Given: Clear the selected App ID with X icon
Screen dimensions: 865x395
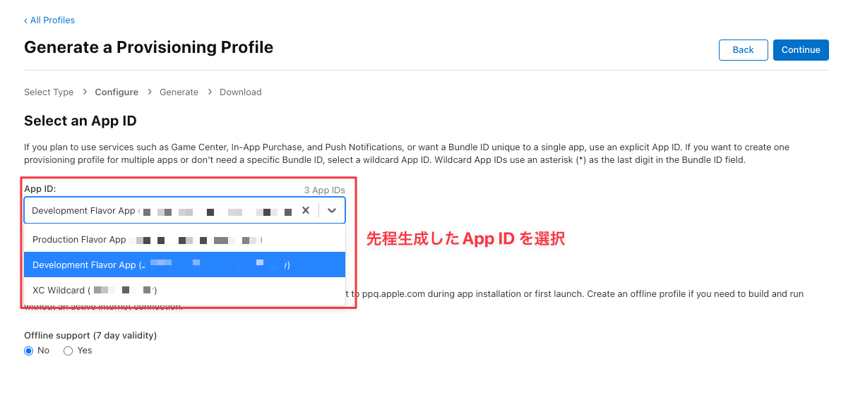Looking at the screenshot, I should click(306, 210).
